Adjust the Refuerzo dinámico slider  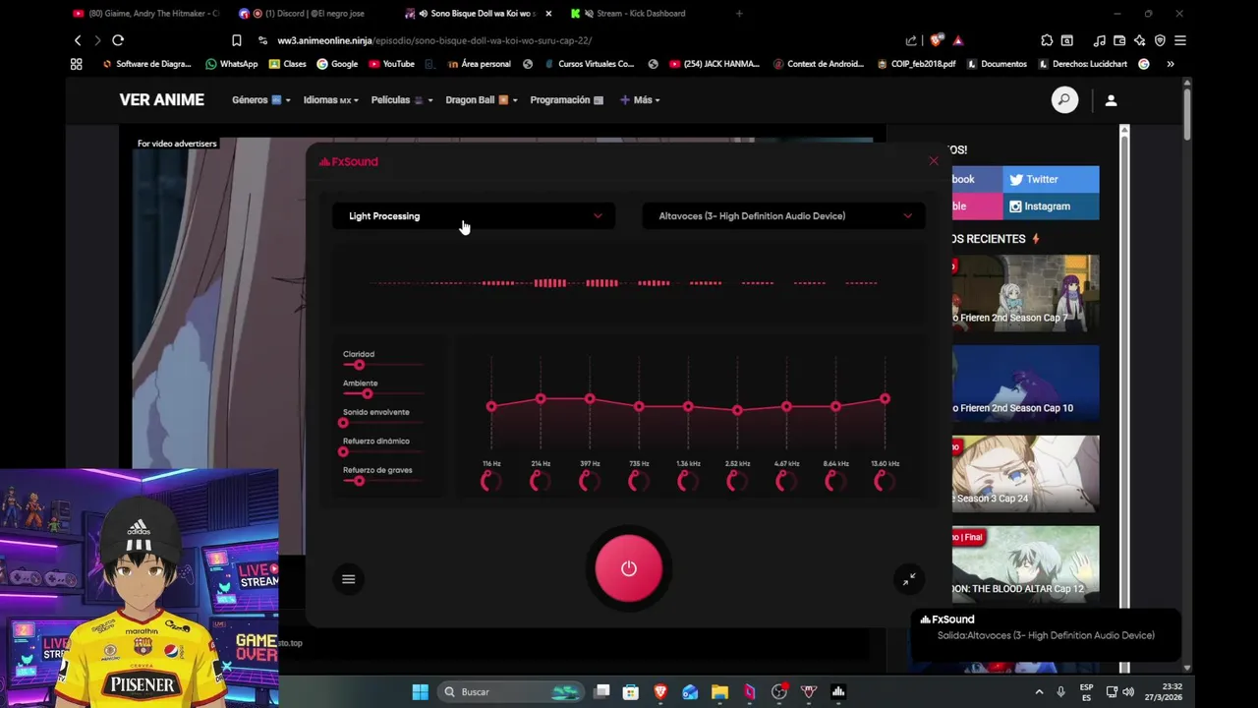pos(383,452)
